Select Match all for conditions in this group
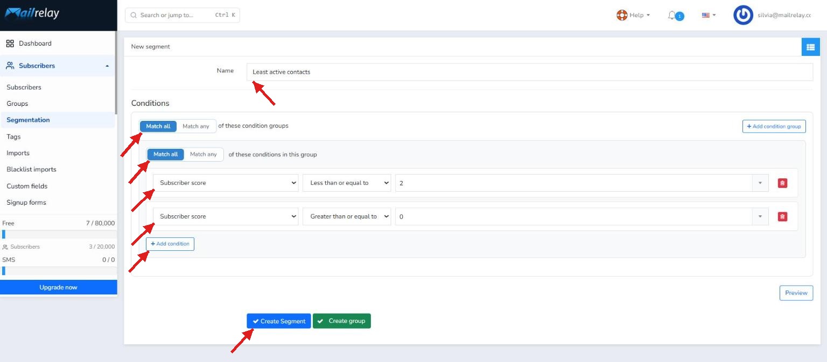The width and height of the screenshot is (827, 362). [x=165, y=154]
